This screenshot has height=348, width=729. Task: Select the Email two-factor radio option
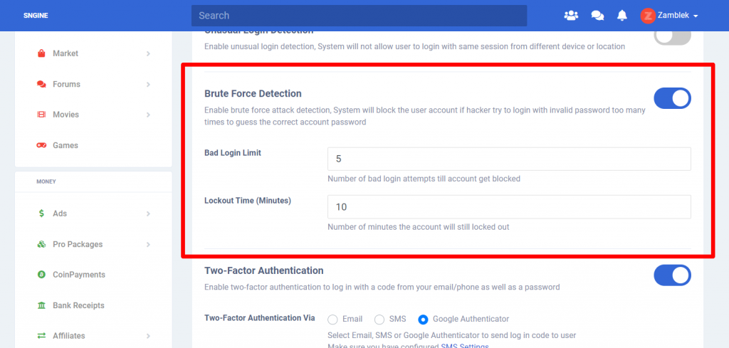tap(332, 320)
